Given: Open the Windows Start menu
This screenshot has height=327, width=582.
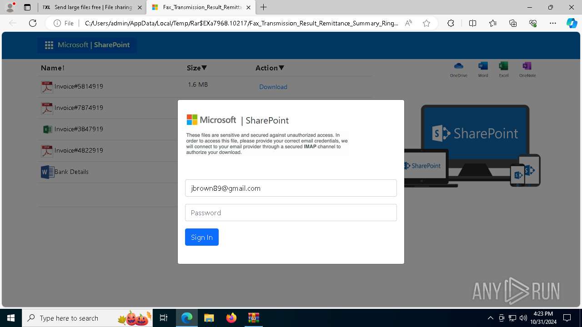Looking at the screenshot, I should [x=11, y=318].
